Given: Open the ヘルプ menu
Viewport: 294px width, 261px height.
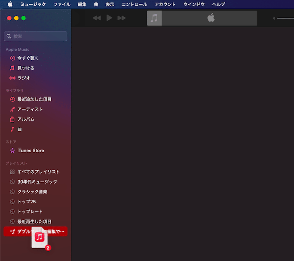Looking at the screenshot, I should (219, 4).
